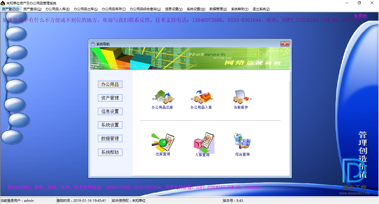379x204 pixels.
Task: Click the 系统导航 window title icon
Action: 93,44
